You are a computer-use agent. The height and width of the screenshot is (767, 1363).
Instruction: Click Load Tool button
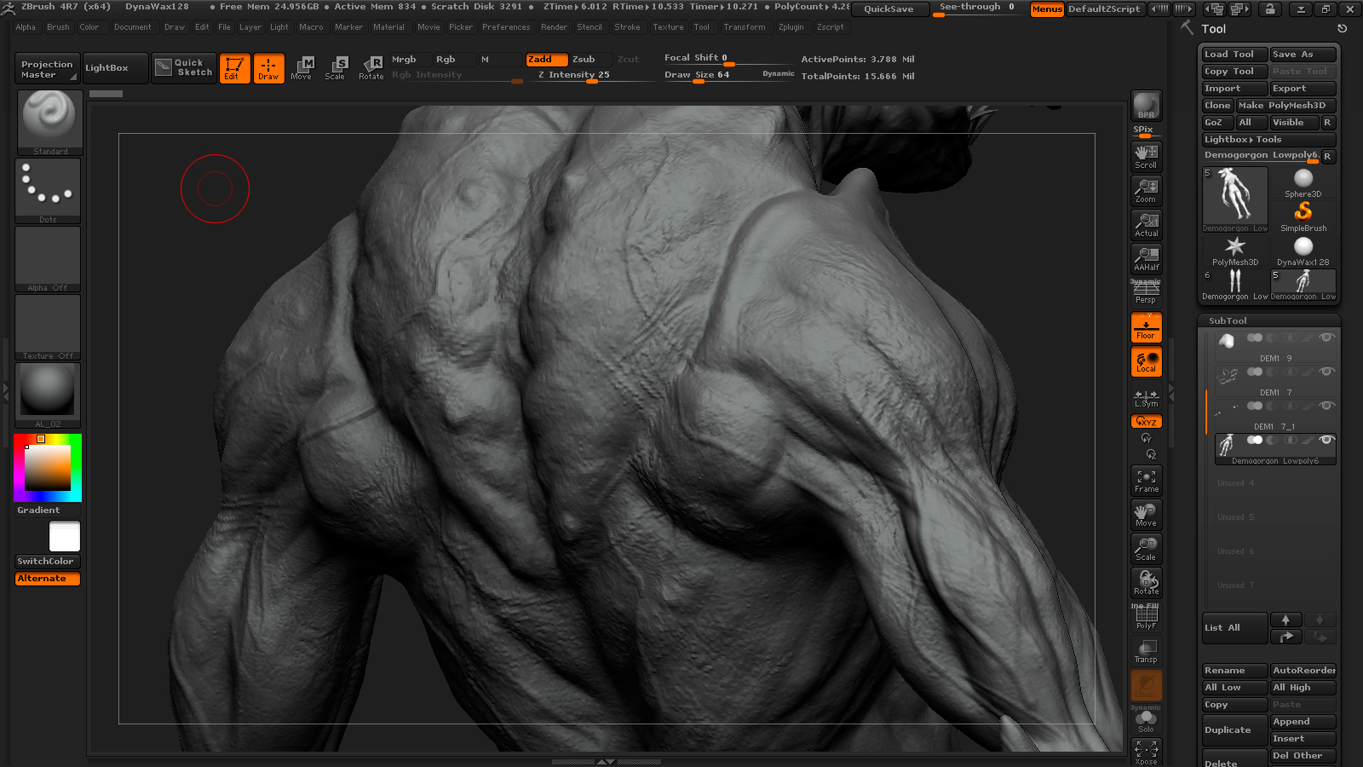[1234, 55]
